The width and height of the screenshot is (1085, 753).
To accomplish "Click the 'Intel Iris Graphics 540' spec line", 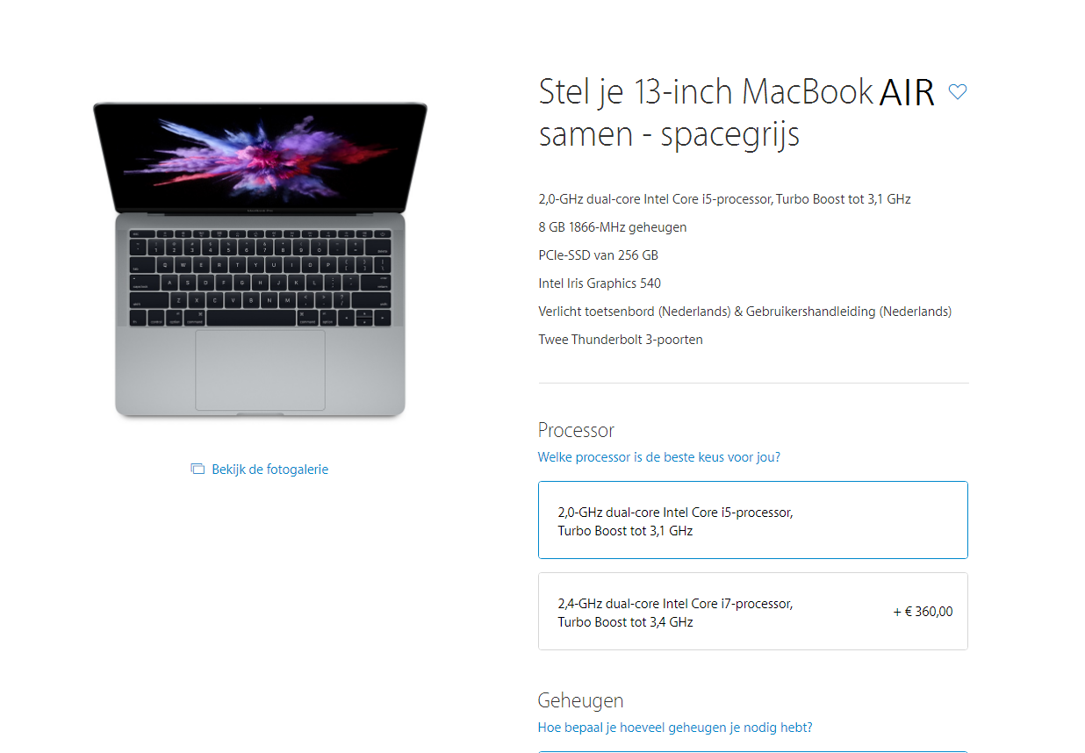I will [x=600, y=283].
